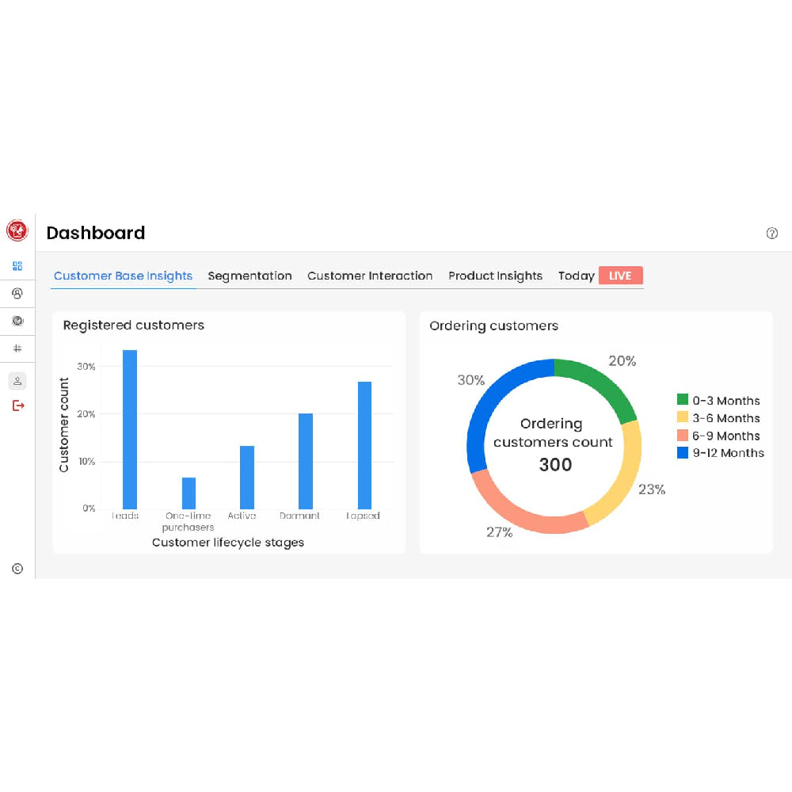The width and height of the screenshot is (792, 792).
Task: Click the '9-12 Months' legend label
Action: (728, 453)
